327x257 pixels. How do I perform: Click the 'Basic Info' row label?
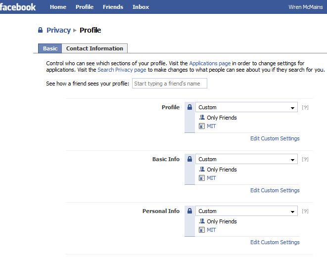click(x=166, y=159)
